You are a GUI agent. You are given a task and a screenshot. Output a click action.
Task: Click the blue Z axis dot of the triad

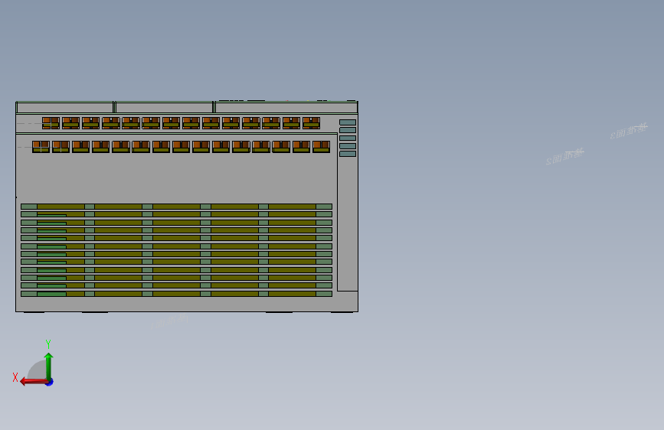tap(50, 383)
